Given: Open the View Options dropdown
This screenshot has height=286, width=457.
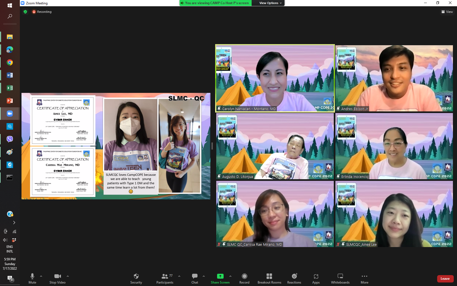Looking at the screenshot, I should [x=270, y=3].
